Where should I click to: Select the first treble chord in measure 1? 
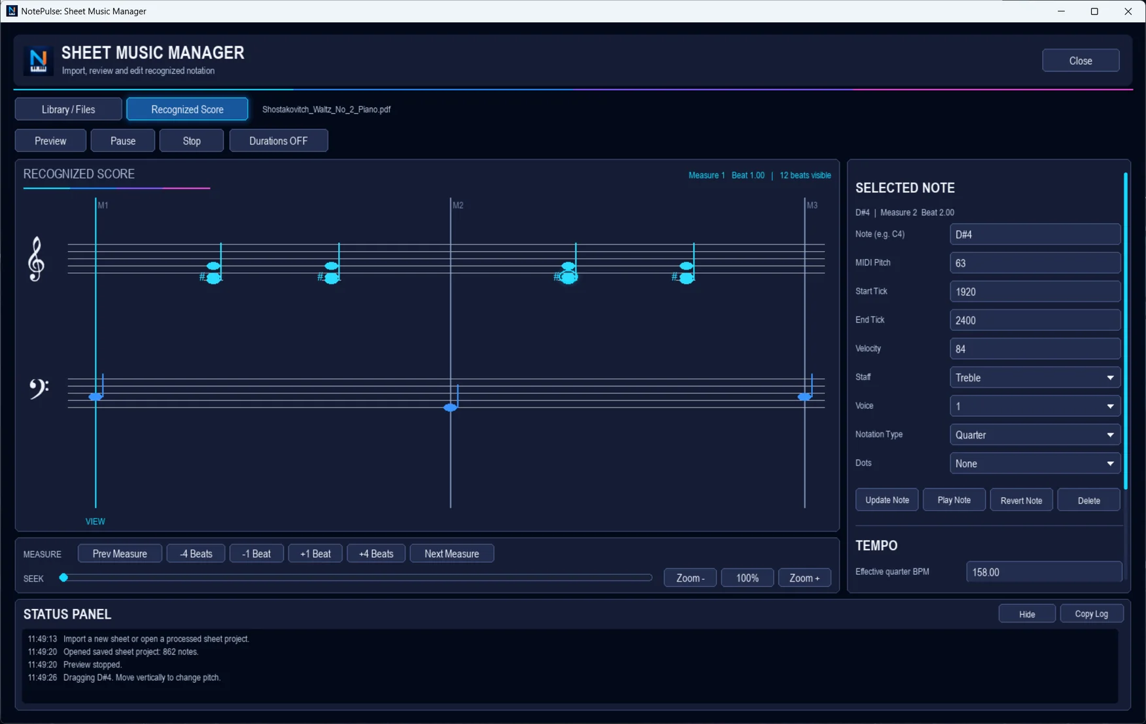click(213, 272)
